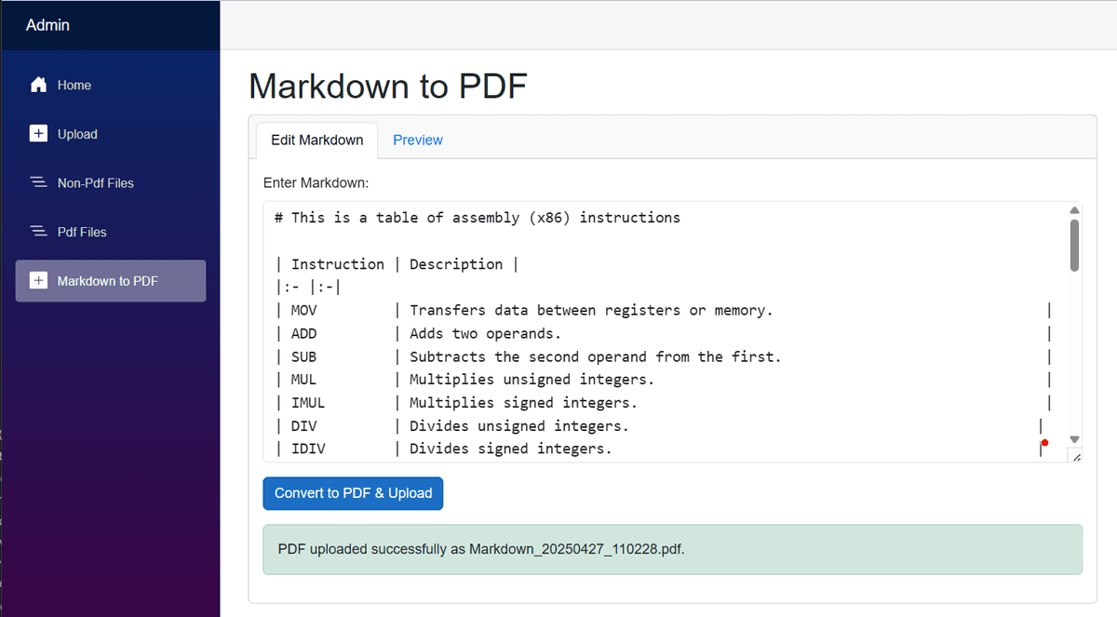Click the Pdf Files list icon
Screen dimensions: 1117x617
coord(38,232)
